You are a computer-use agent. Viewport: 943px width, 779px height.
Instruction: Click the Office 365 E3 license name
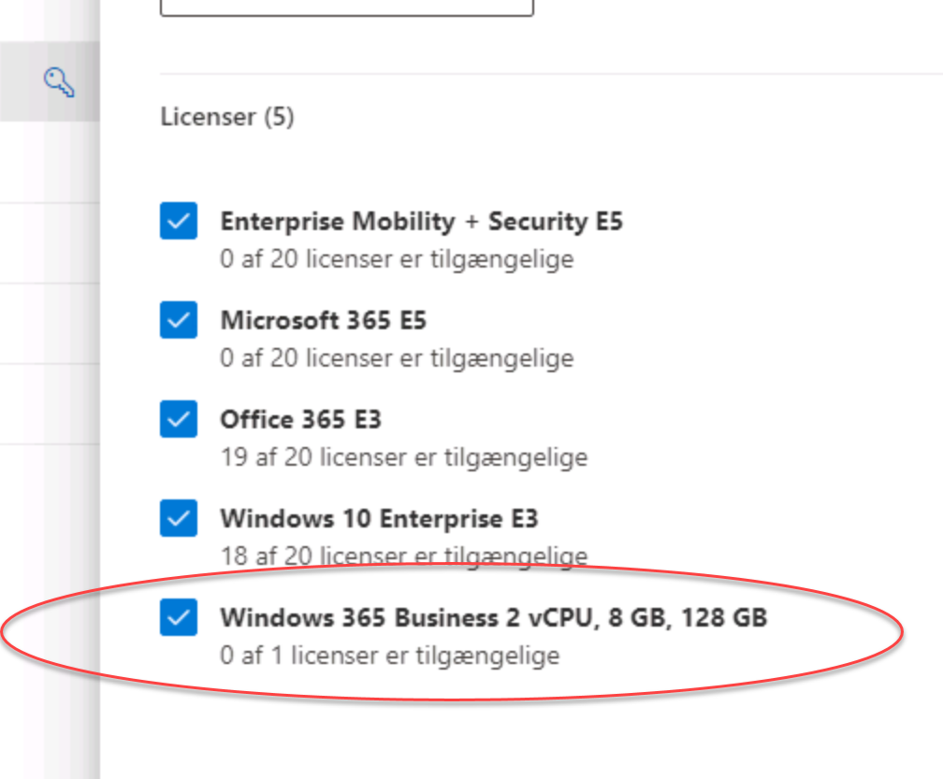click(x=300, y=419)
